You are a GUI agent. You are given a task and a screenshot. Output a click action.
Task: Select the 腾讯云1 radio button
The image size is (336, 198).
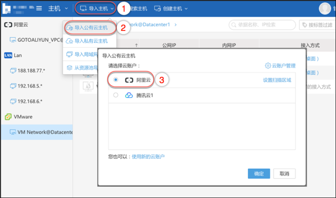[x=116, y=95]
